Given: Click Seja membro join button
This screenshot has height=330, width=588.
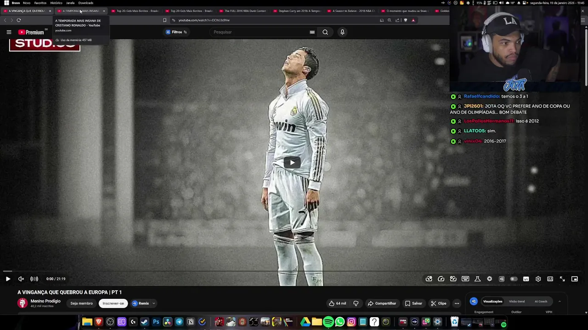Looking at the screenshot, I should [81, 303].
